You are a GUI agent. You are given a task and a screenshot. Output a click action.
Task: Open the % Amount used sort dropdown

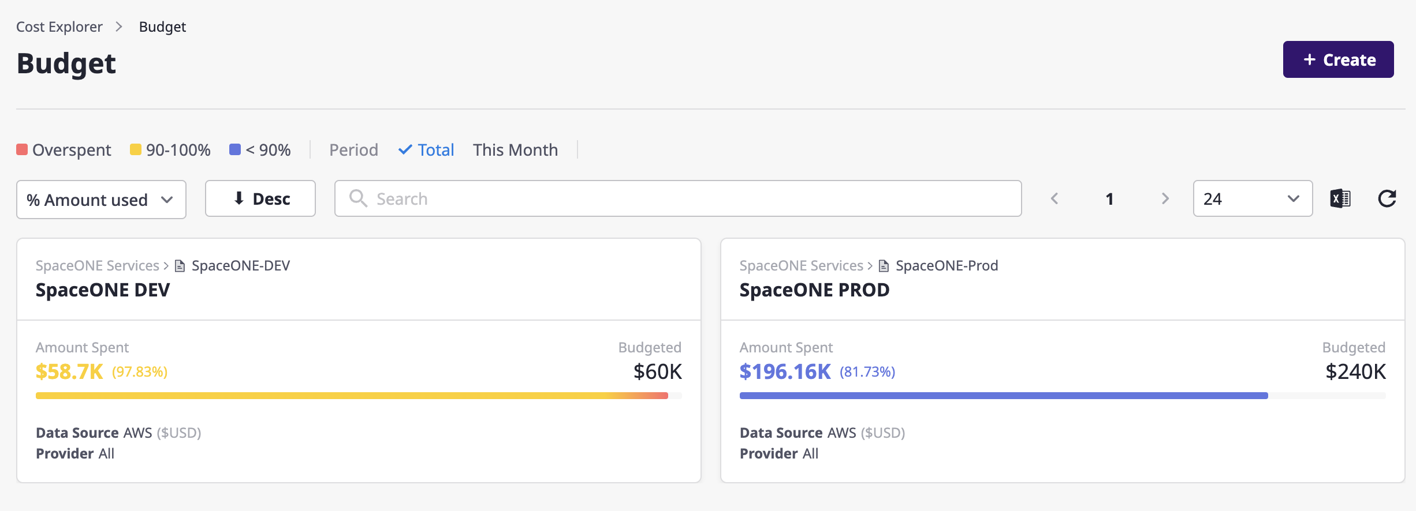101,200
